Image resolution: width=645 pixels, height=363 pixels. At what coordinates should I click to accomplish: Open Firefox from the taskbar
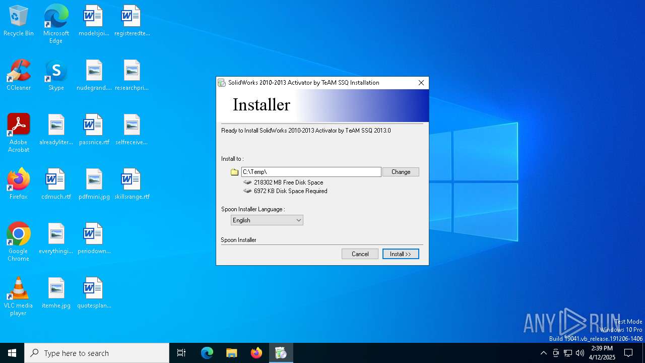(256, 353)
